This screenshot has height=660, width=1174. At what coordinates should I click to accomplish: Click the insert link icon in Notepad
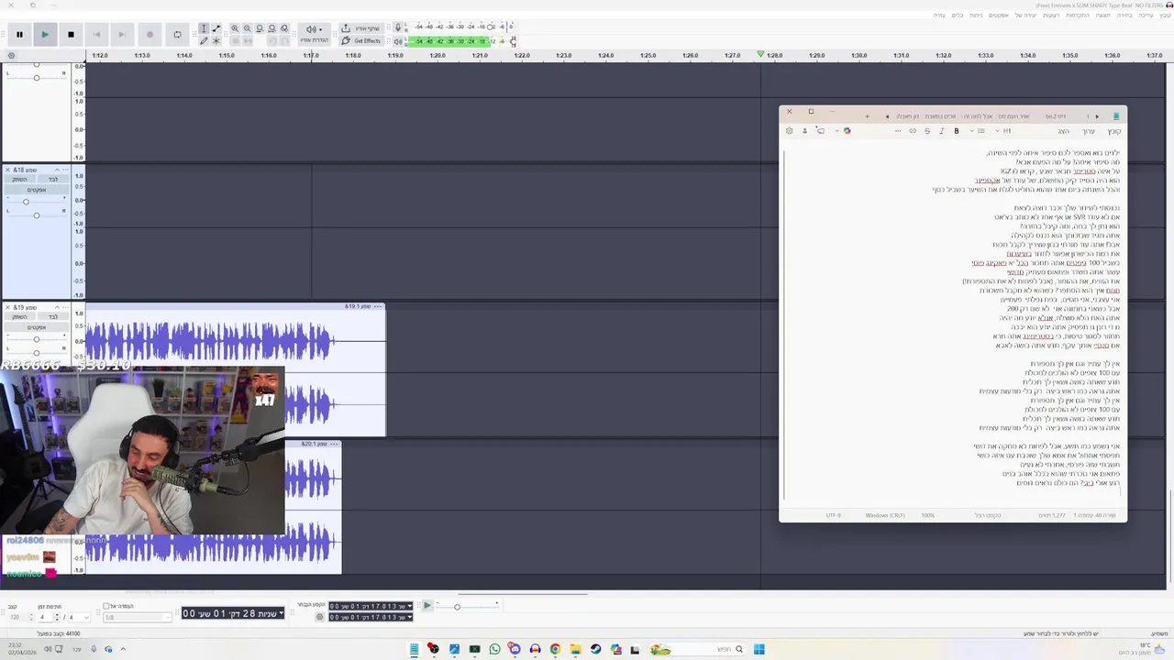tap(913, 131)
